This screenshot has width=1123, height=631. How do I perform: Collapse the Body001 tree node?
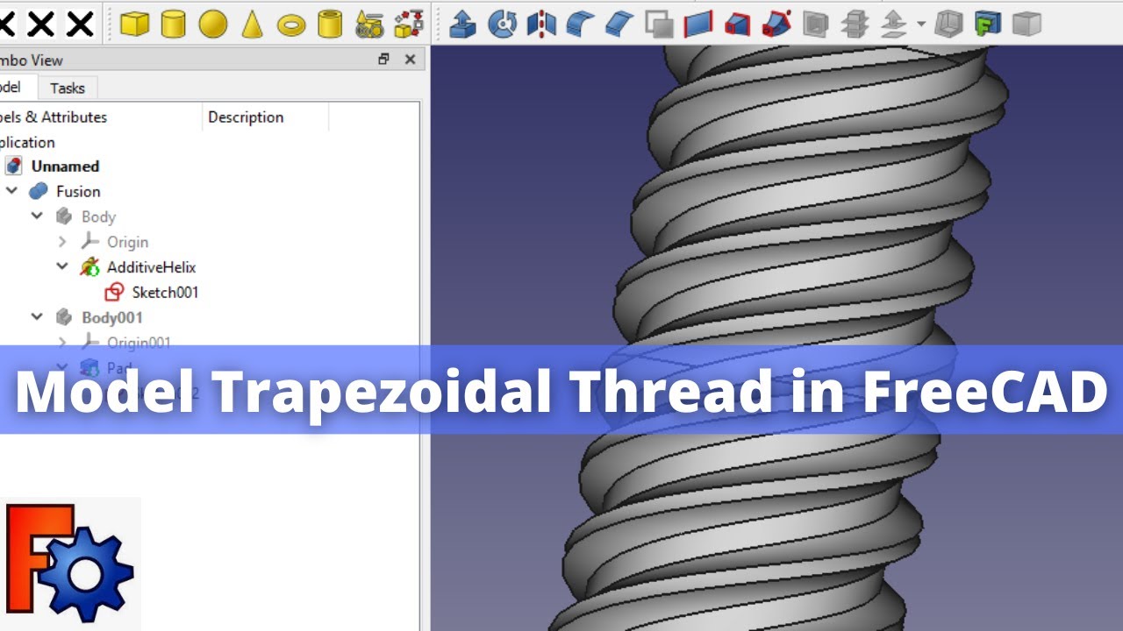[x=37, y=317]
